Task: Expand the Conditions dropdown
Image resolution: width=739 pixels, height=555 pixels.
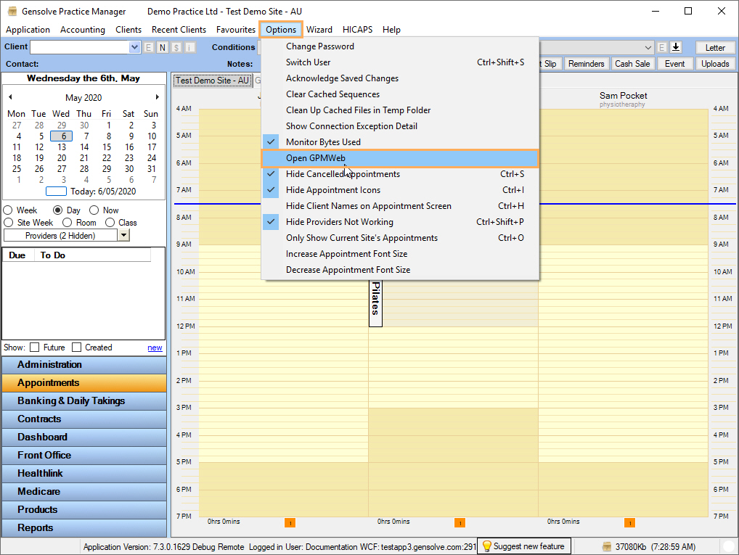Action: [x=648, y=47]
